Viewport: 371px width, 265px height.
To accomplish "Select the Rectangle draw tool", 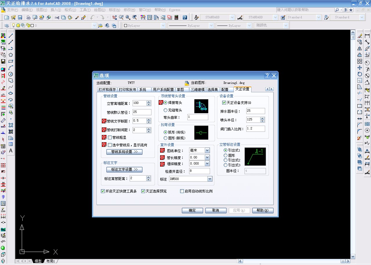I will (x=11, y=61).
